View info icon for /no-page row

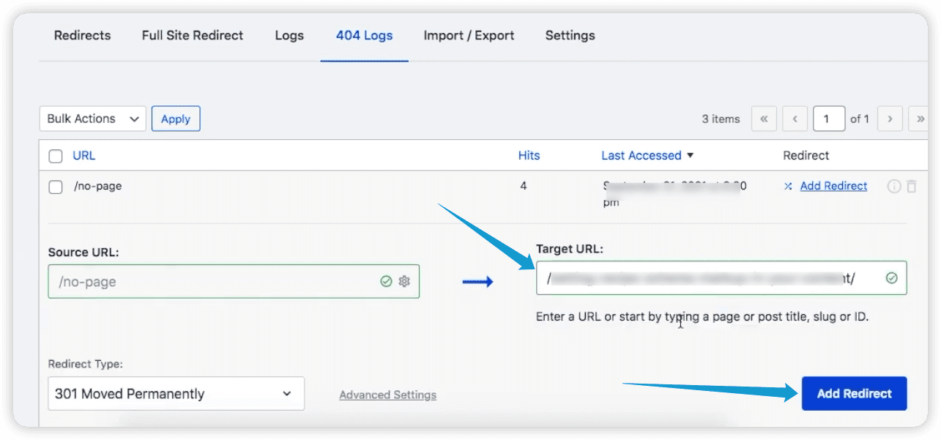(894, 187)
